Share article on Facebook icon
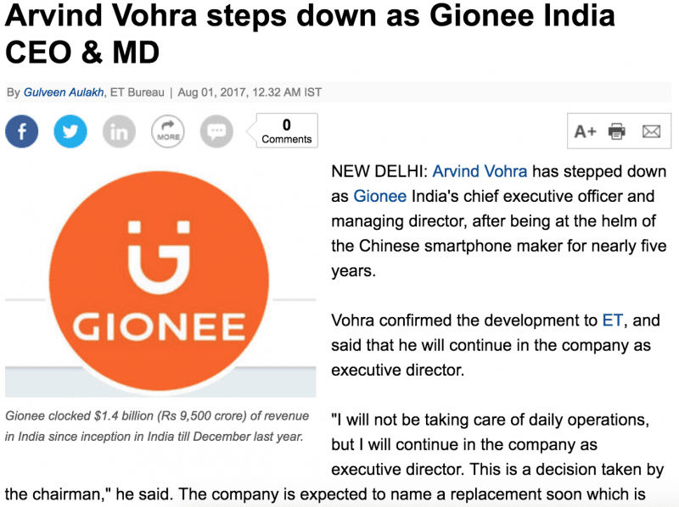Viewport: 679px width, 507px height. (22, 131)
